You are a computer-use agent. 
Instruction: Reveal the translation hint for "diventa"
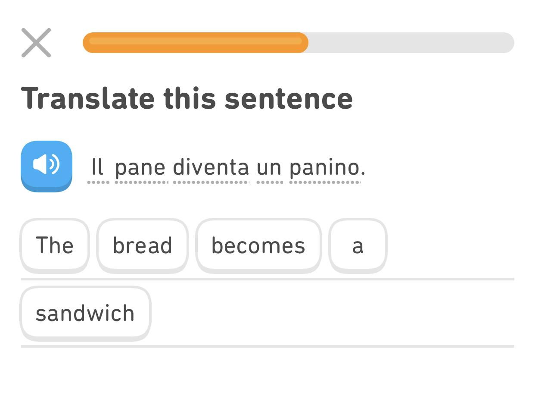coord(211,167)
